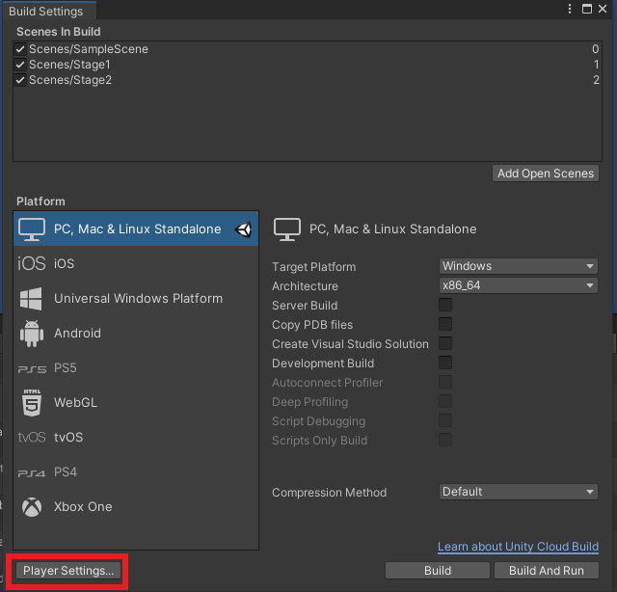The width and height of the screenshot is (617, 592).
Task: Select the Scenes/SampleScene entry text
Action: pyautogui.click(x=89, y=49)
